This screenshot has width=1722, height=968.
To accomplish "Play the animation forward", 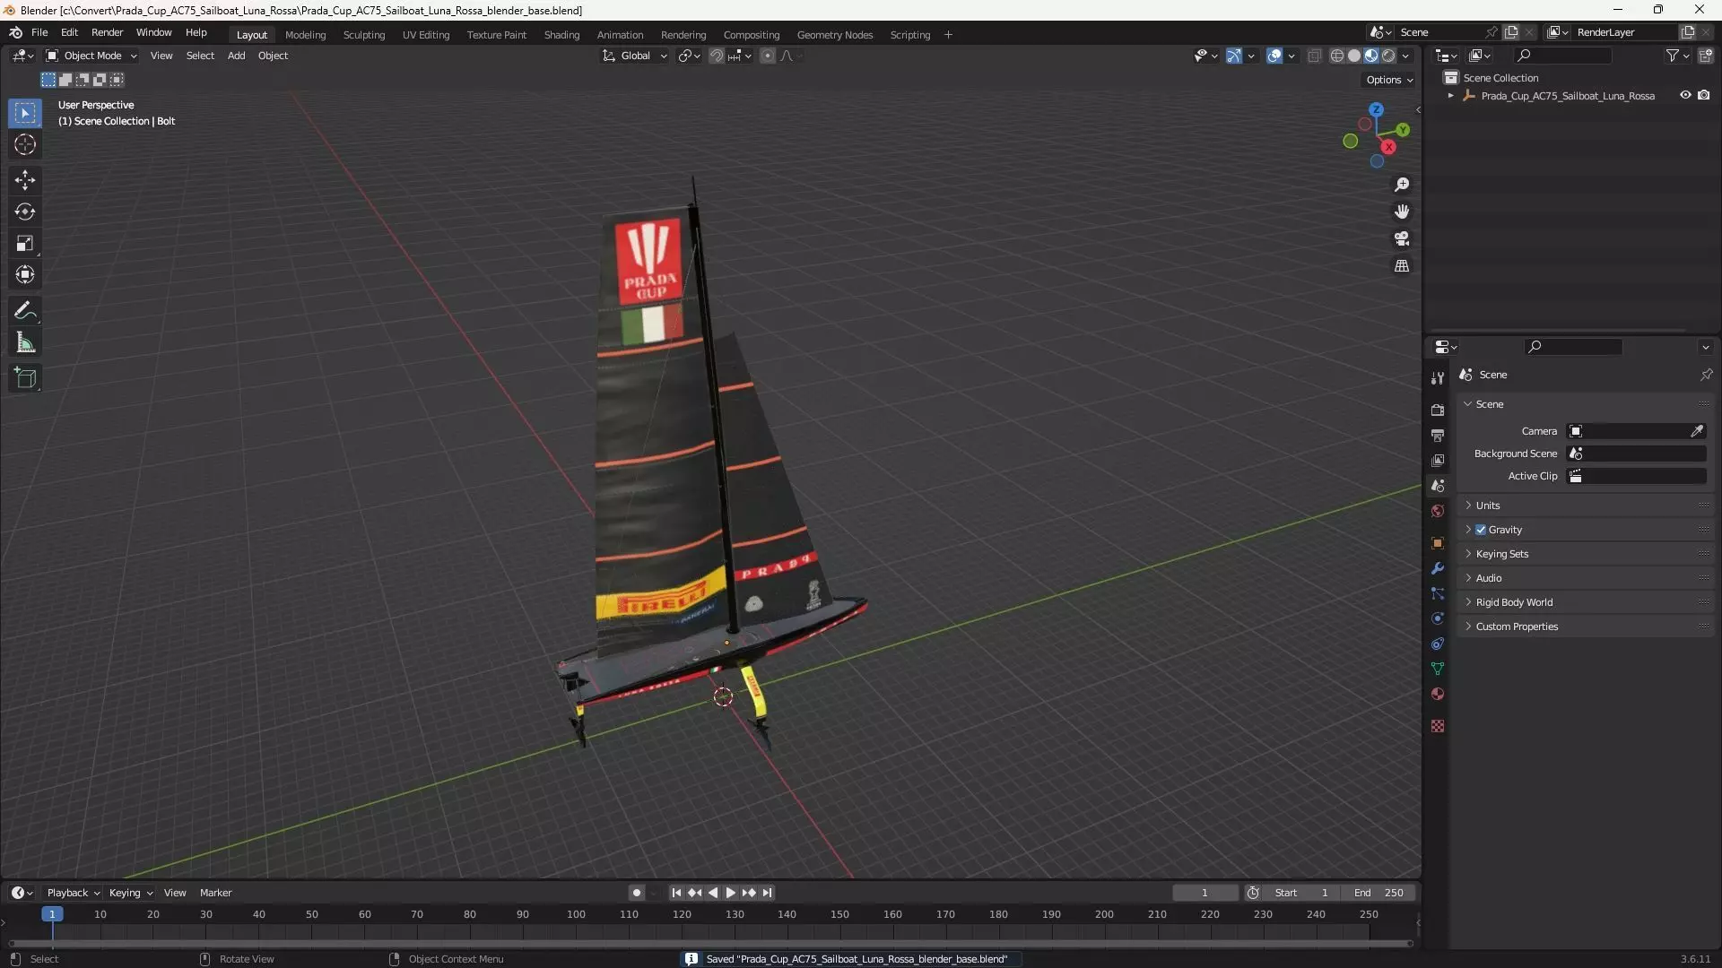I will point(730,893).
